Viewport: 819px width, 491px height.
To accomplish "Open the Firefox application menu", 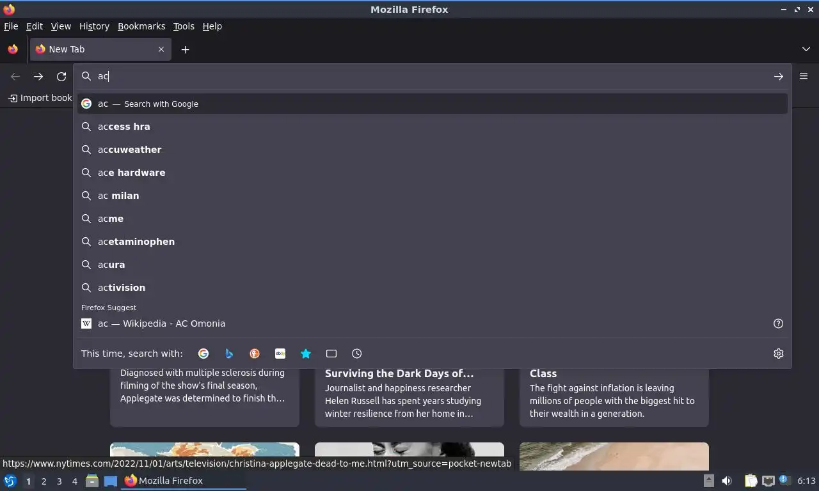I will point(804,76).
